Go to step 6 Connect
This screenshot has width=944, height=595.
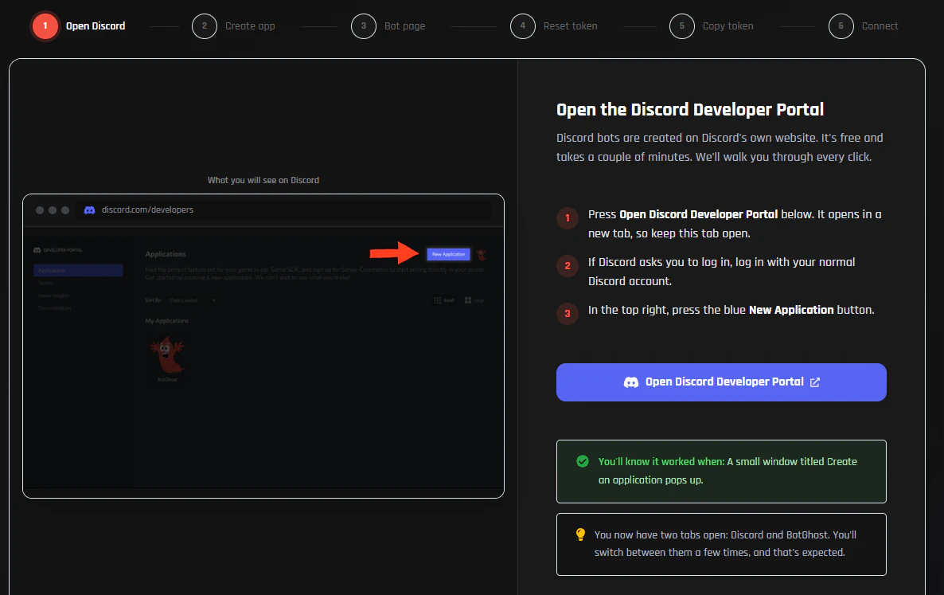(x=864, y=26)
